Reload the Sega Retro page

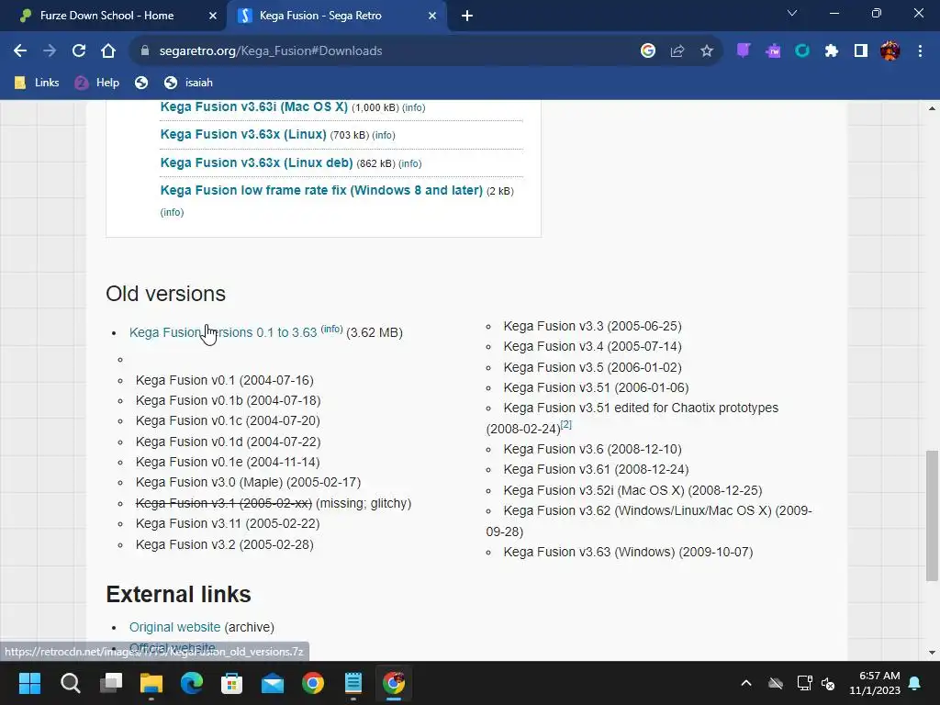[79, 51]
